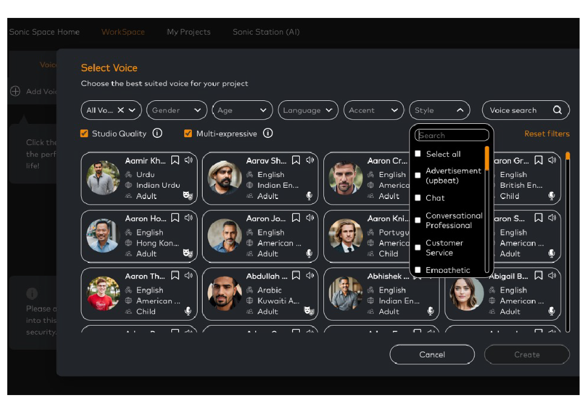587x413 pixels.
Task: Switch to the My Projects tab
Action: pyautogui.click(x=189, y=32)
